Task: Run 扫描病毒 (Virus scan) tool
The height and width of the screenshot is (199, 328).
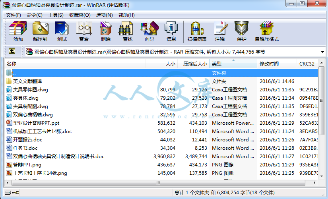Action: [x=197, y=31]
